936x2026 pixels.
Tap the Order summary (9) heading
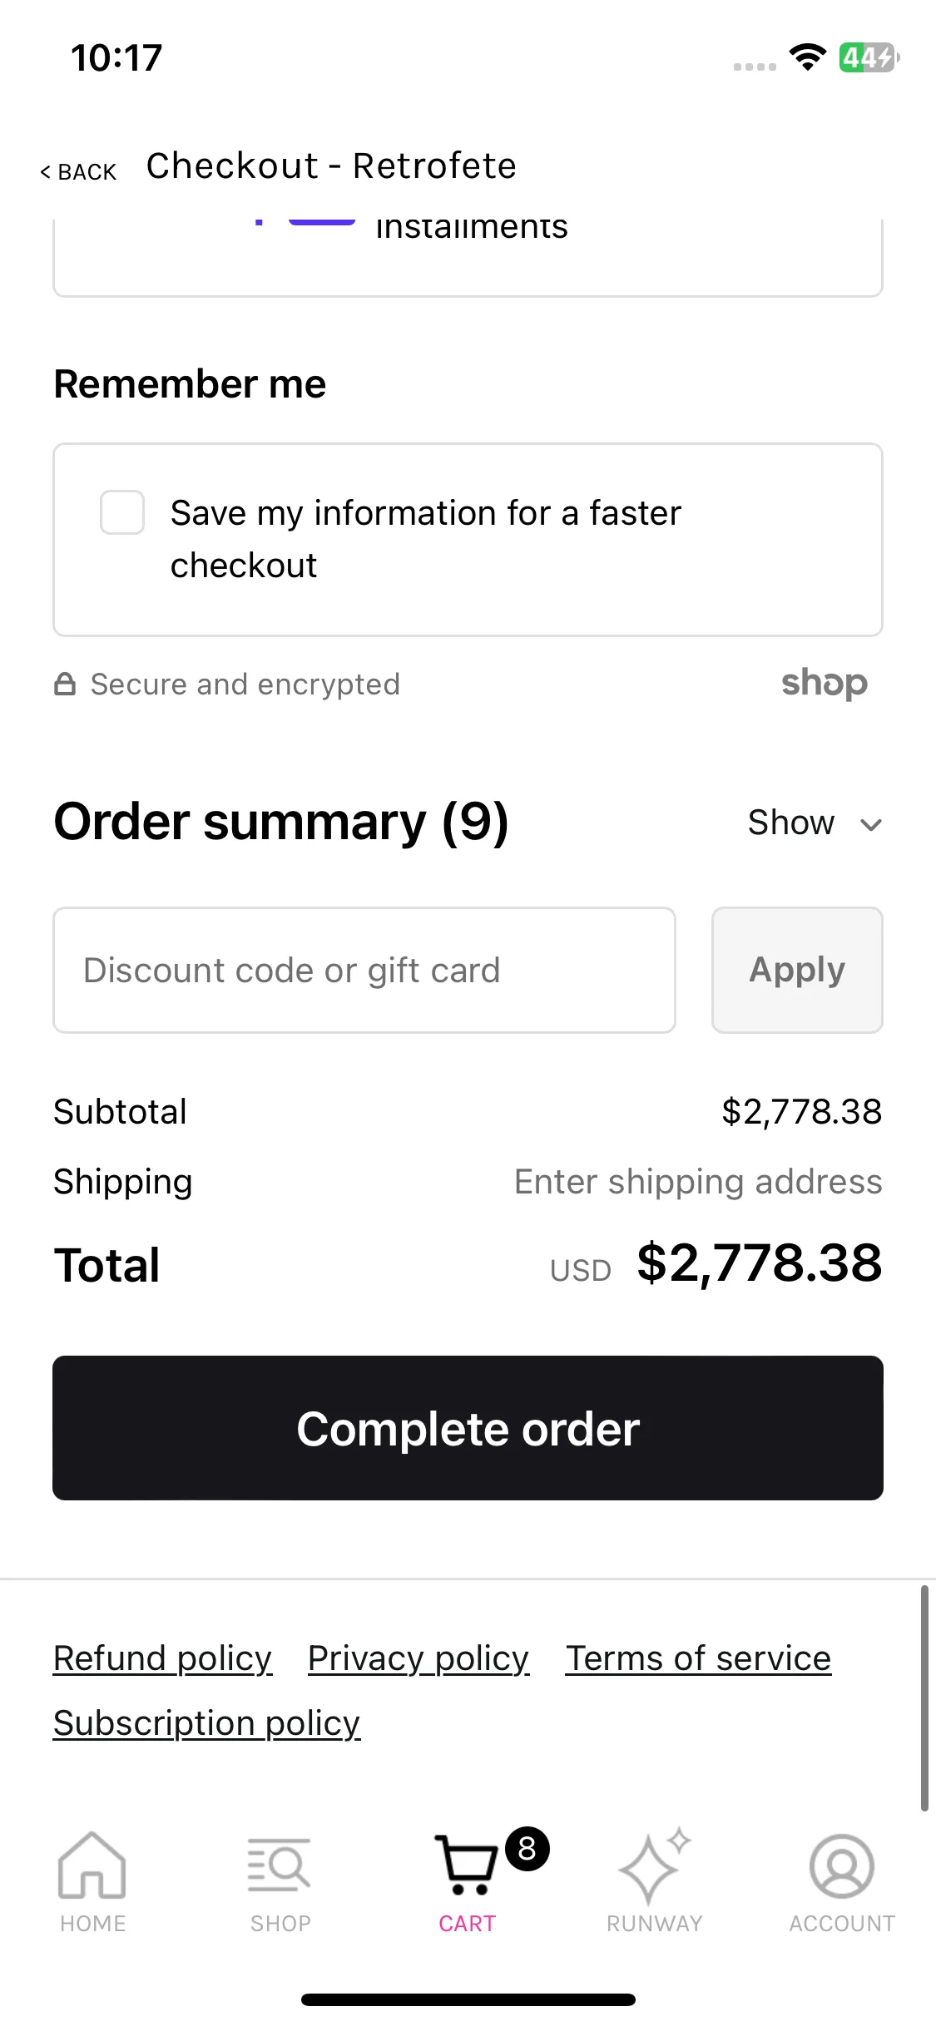click(281, 823)
